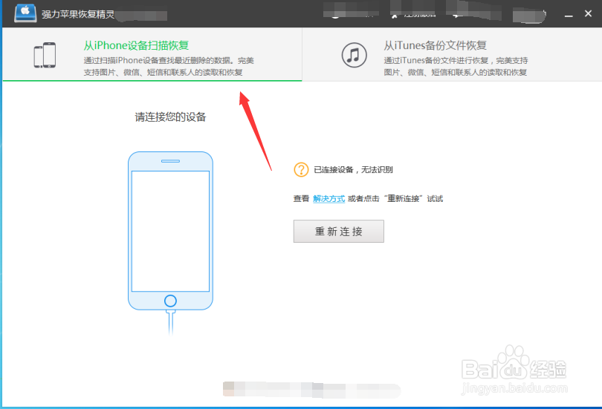Click the 重新连接 button
Viewport: 602px width, 409px height.
(339, 231)
